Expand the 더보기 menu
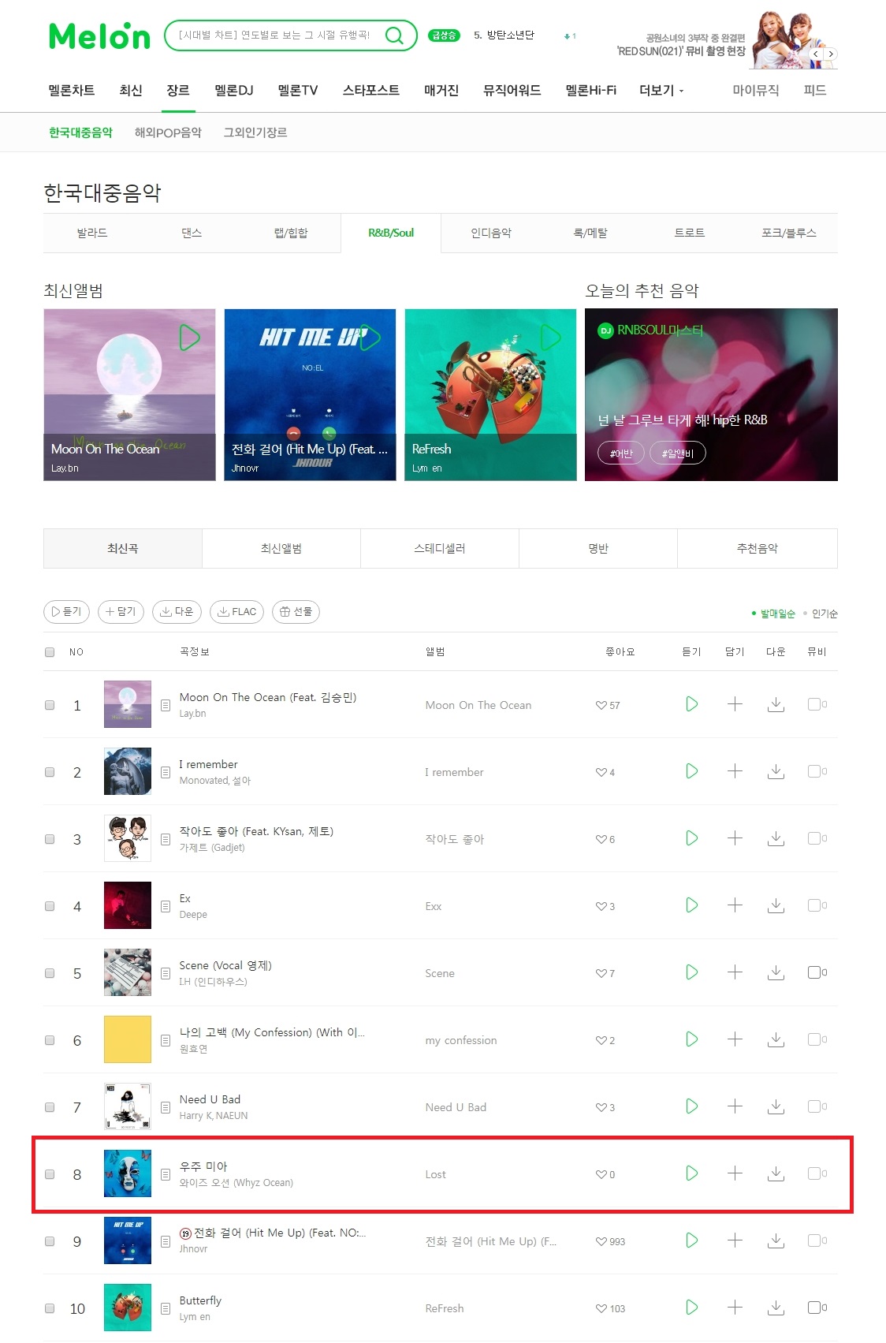 point(661,91)
